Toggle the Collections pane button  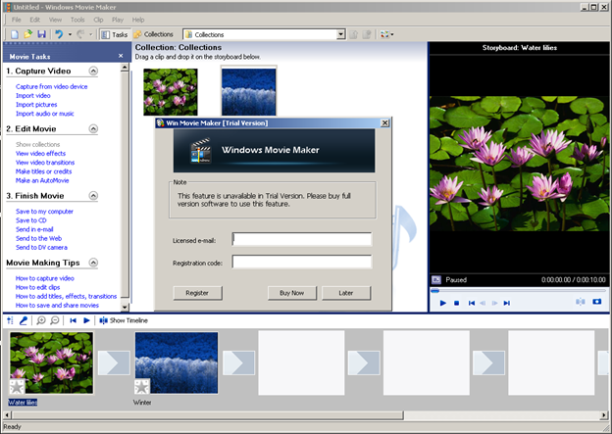coord(153,34)
